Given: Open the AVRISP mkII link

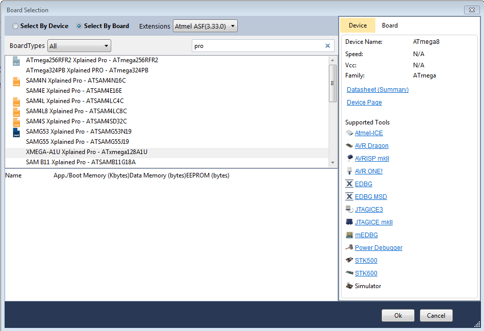Looking at the screenshot, I should [372, 159].
